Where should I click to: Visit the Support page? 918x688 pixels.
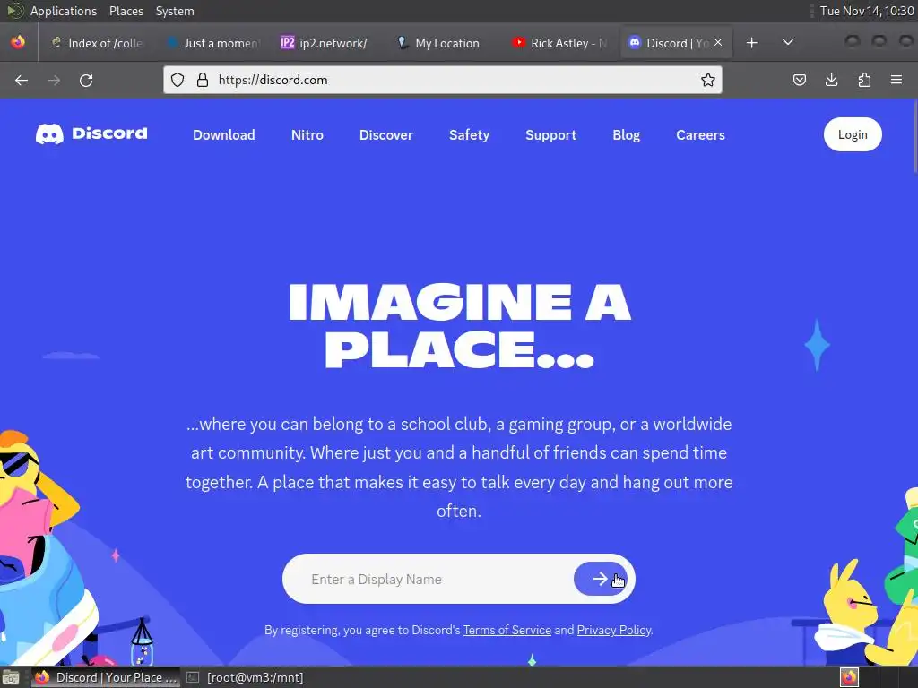coord(551,135)
